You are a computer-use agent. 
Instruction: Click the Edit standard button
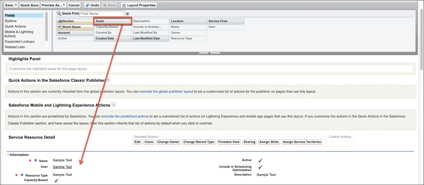pyautogui.click(x=138, y=142)
